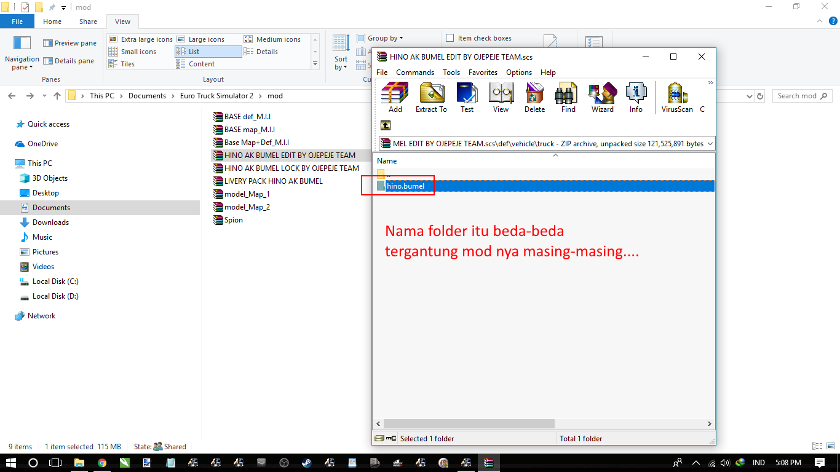Open WinRAR Commands menu
The height and width of the screenshot is (472, 840).
click(x=415, y=73)
